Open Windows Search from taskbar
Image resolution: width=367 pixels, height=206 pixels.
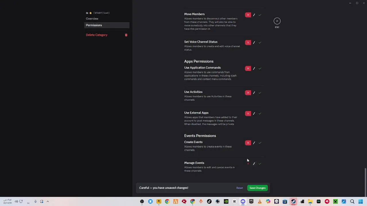coord(352,202)
